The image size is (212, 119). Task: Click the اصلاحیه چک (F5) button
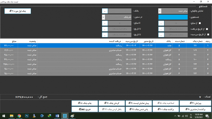pos(166,103)
